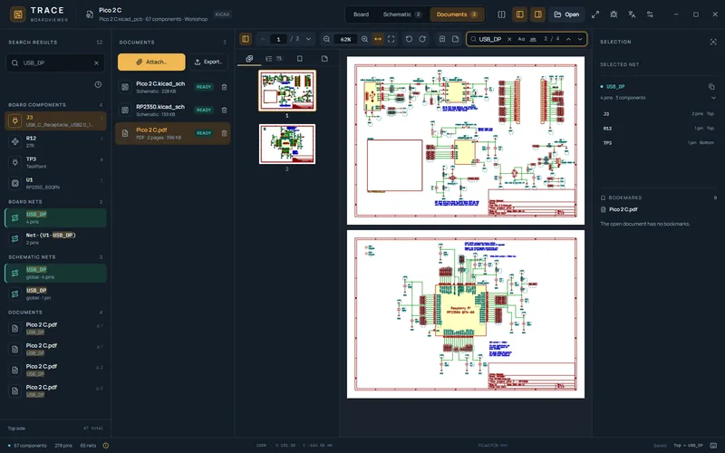The height and width of the screenshot is (453, 725).
Task: Go to previous search match
Action: (568, 39)
